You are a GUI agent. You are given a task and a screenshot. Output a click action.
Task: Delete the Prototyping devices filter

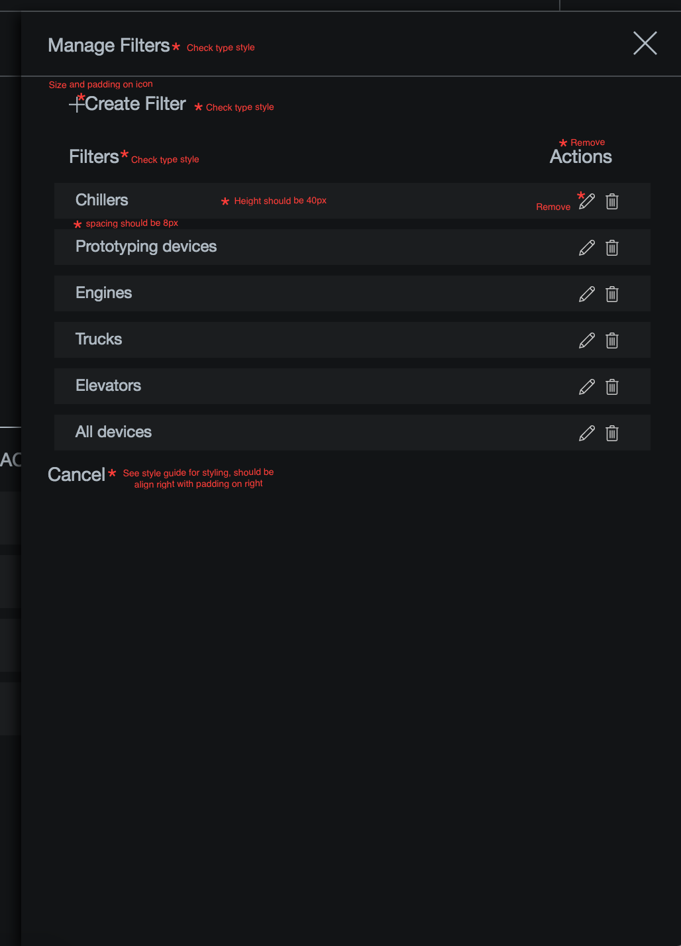click(x=611, y=247)
